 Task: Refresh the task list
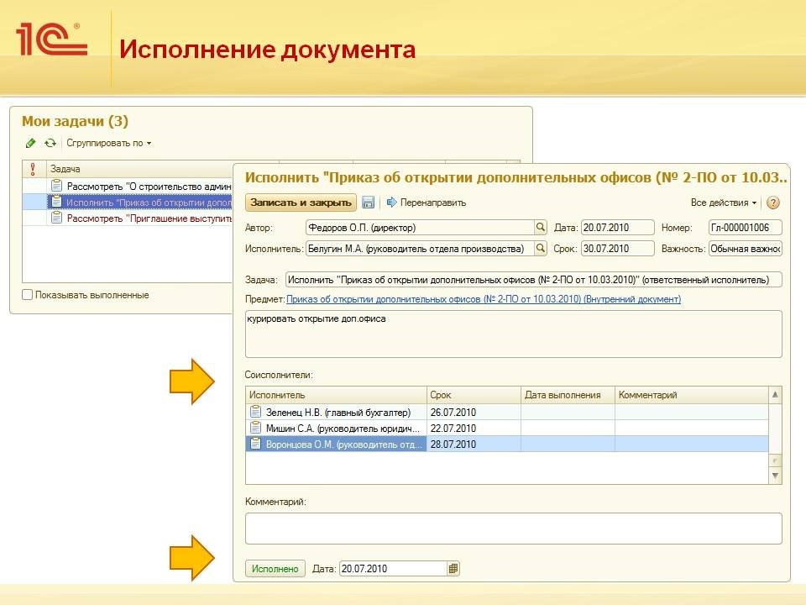pyautogui.click(x=49, y=143)
